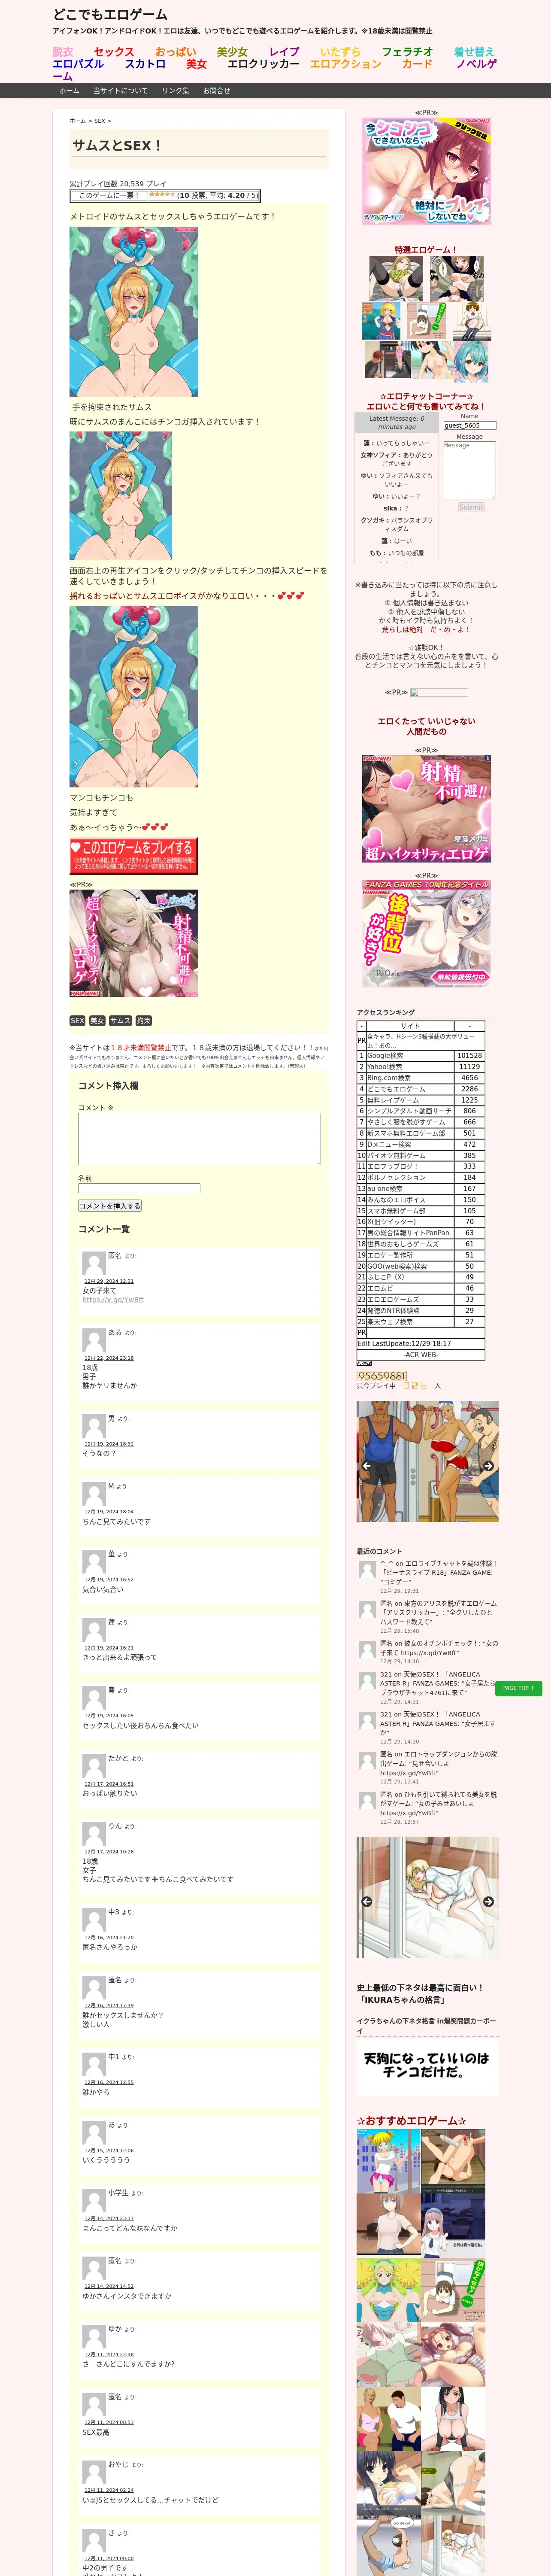This screenshot has height=2576, width=551.
Task: Focus the chat Message text box
Action: click(469, 470)
